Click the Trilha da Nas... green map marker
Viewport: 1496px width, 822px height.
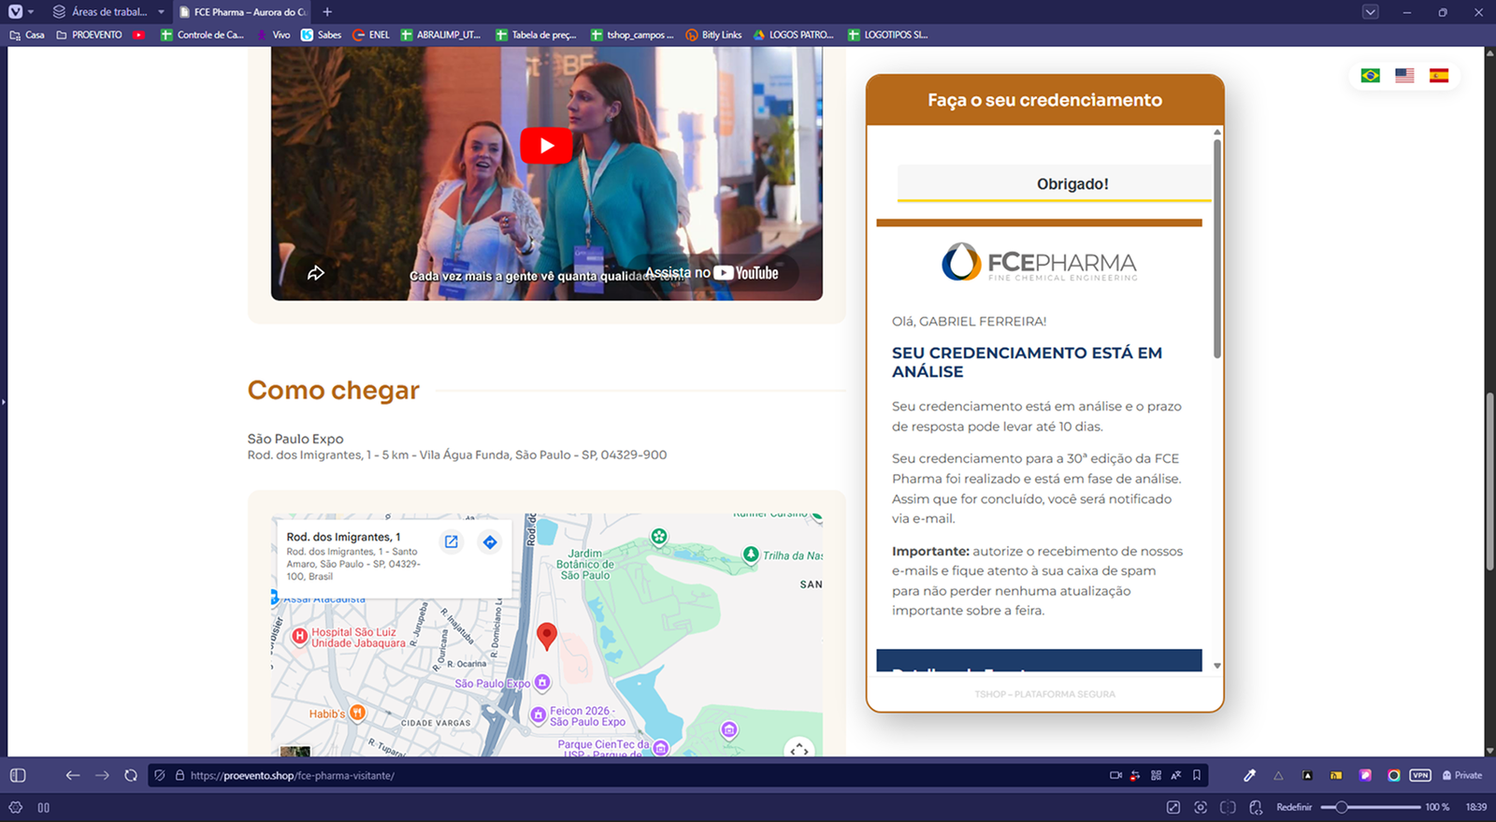(751, 555)
